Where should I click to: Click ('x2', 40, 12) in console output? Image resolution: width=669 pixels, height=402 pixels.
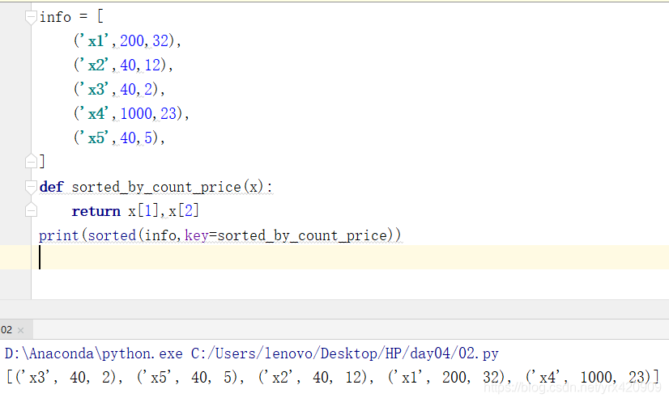[x=313, y=377]
